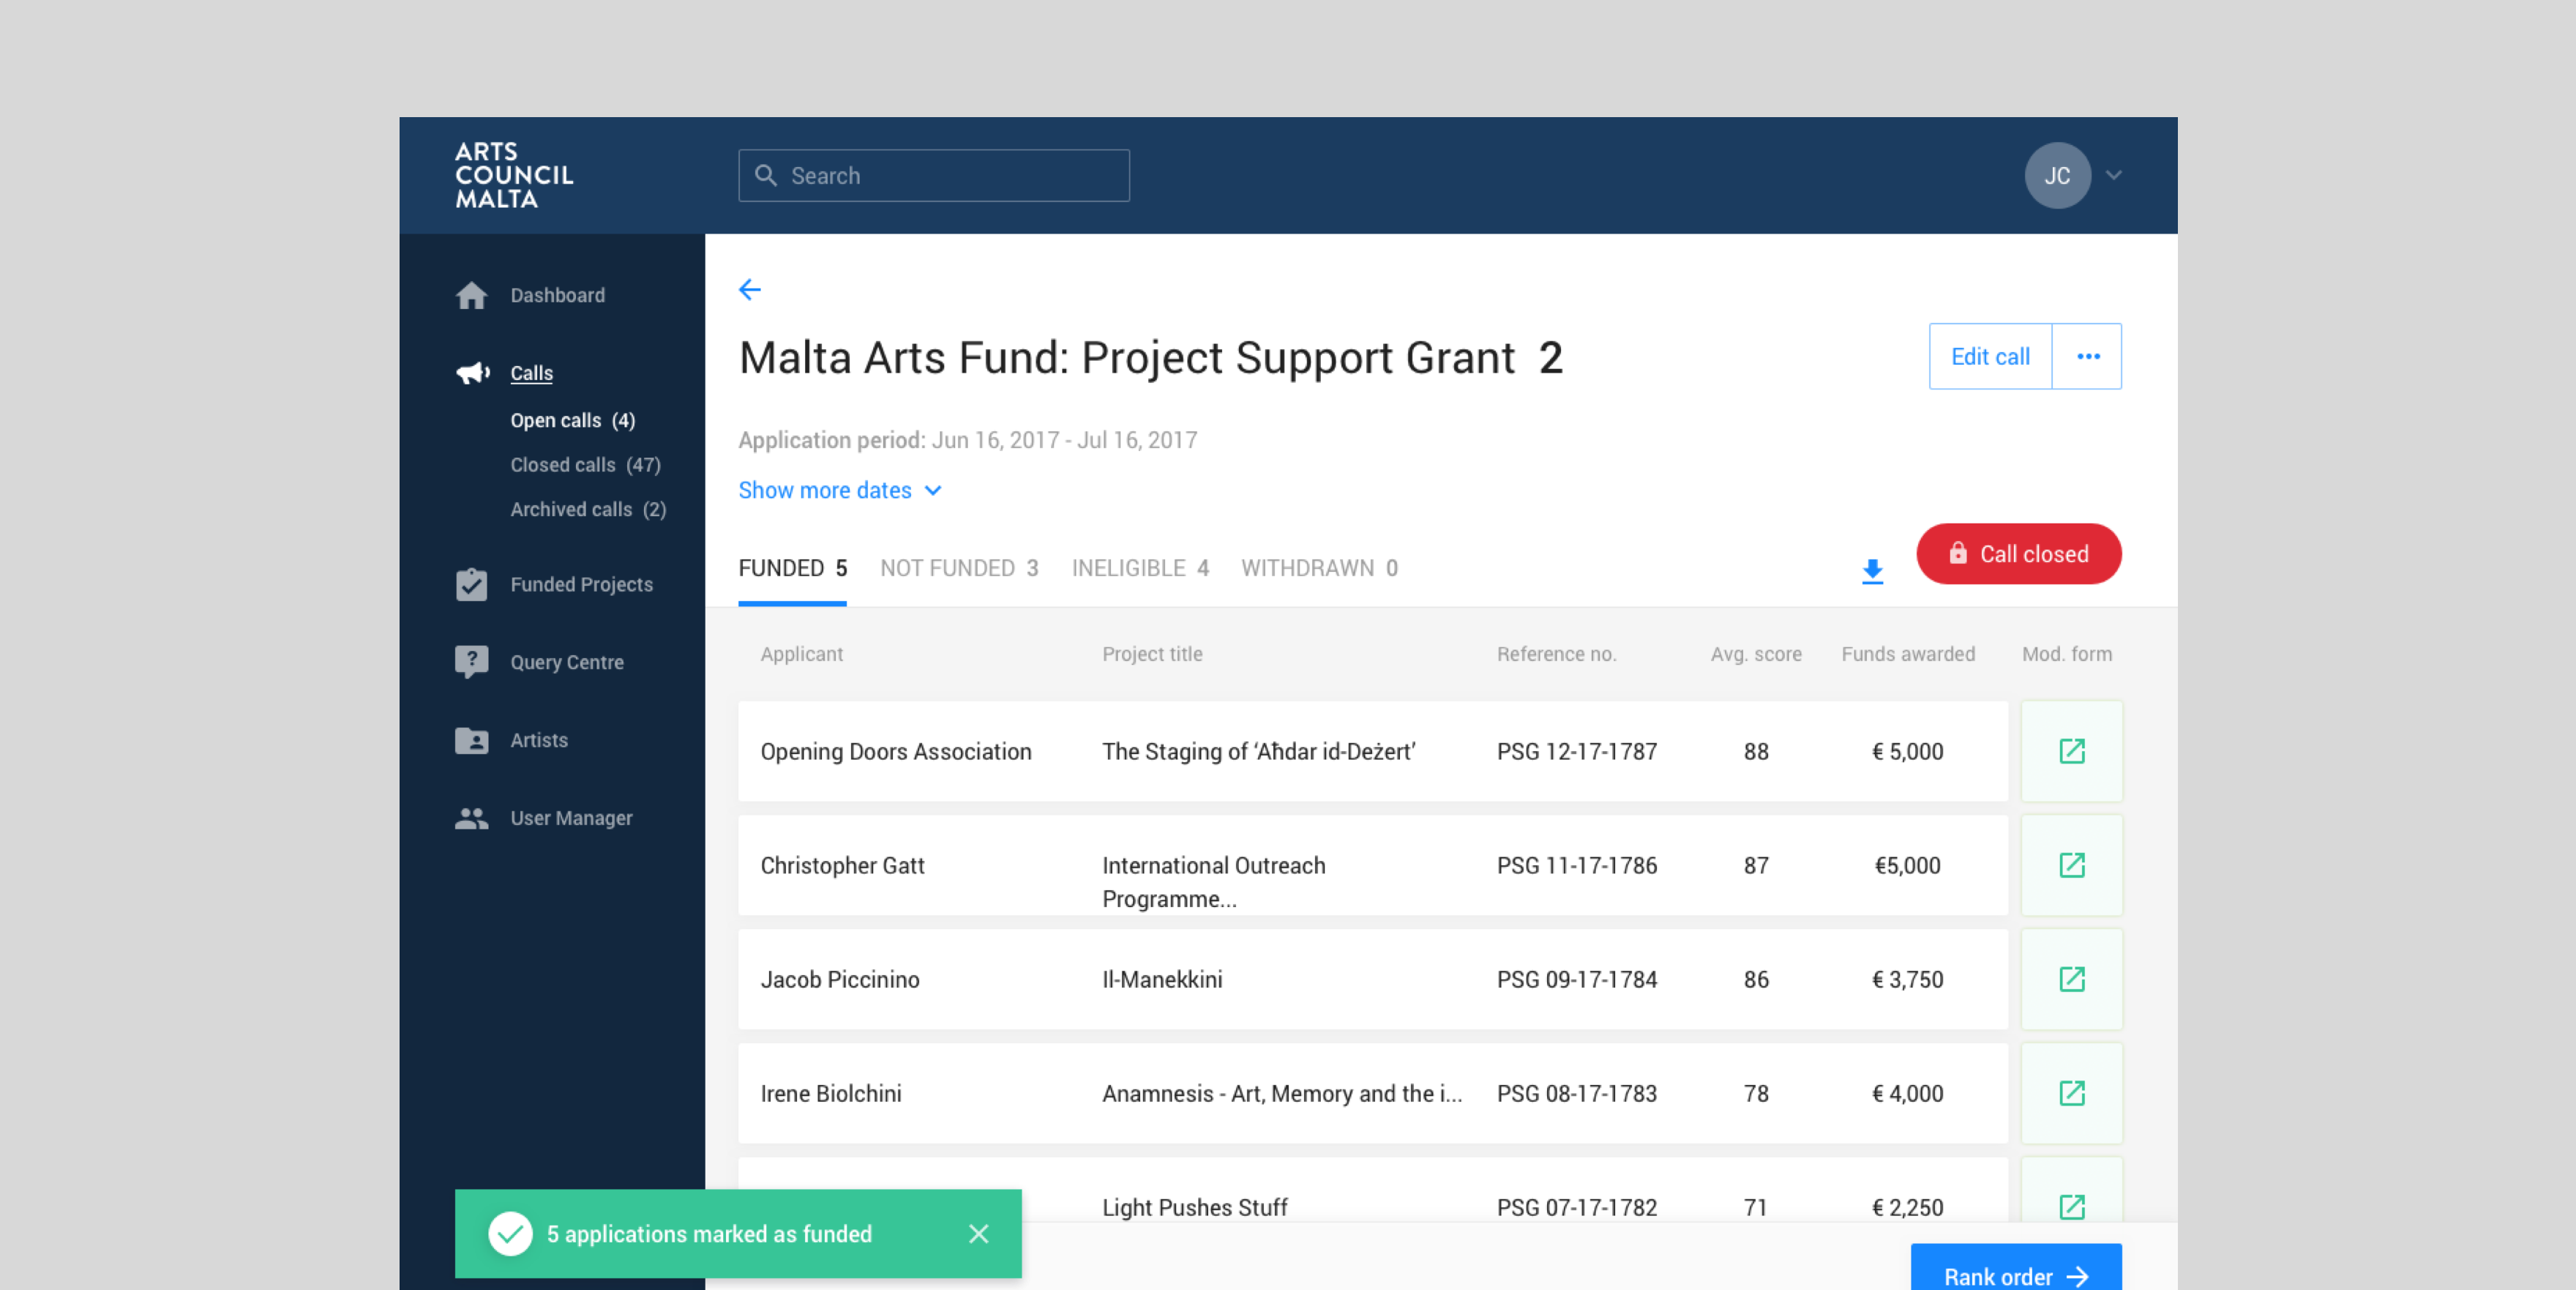Viewport: 2576px width, 1290px height.
Task: Select applicant Irene Biolchini
Action: [830, 1094]
